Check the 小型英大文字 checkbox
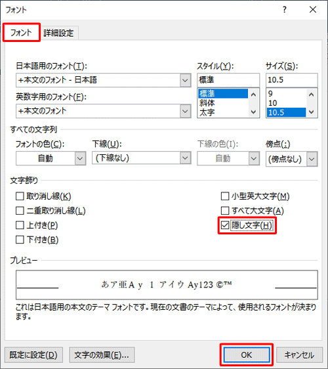 225,196
